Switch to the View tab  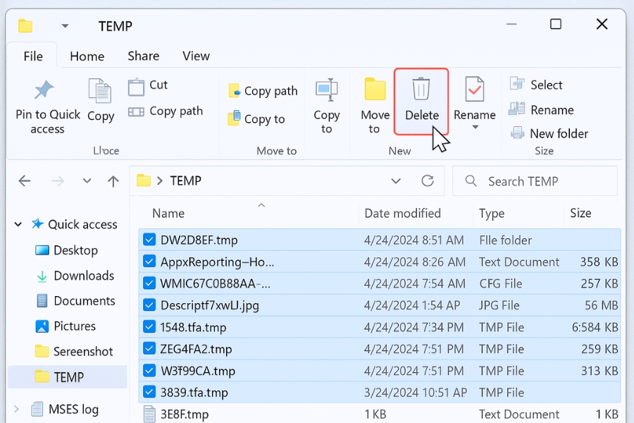(x=195, y=56)
